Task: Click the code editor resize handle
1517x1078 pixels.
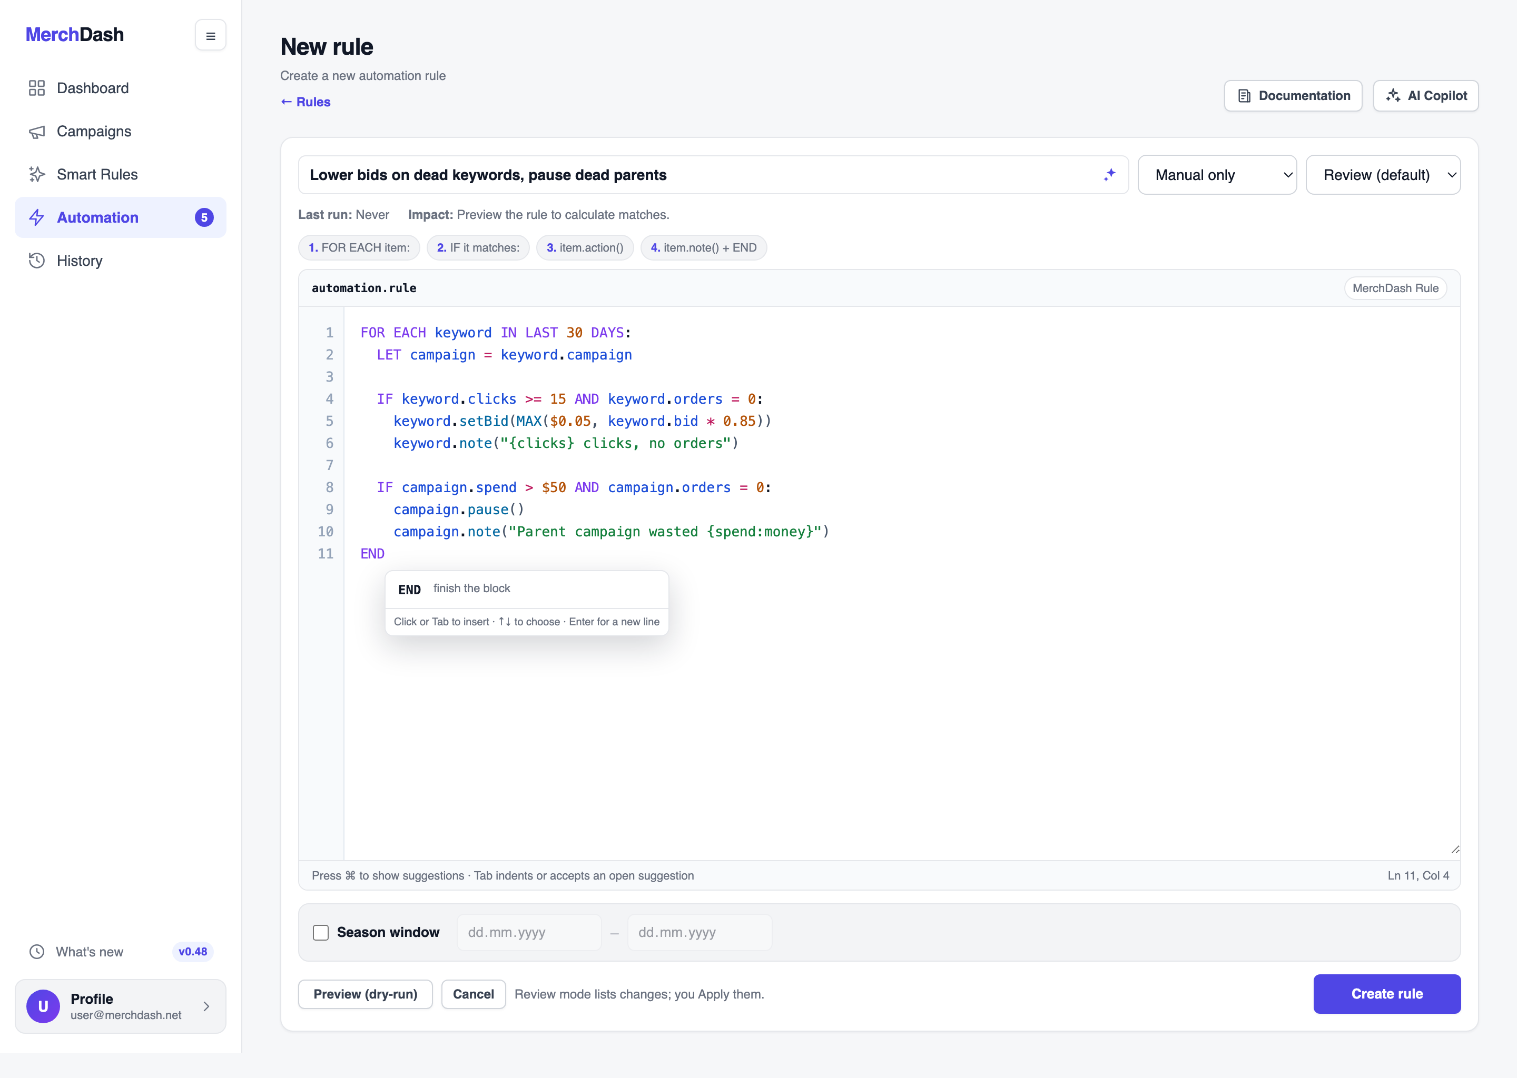Action: click(x=1454, y=850)
